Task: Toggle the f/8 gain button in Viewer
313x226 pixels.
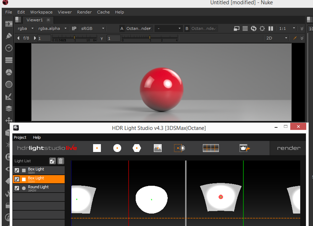Action: click(x=26, y=38)
